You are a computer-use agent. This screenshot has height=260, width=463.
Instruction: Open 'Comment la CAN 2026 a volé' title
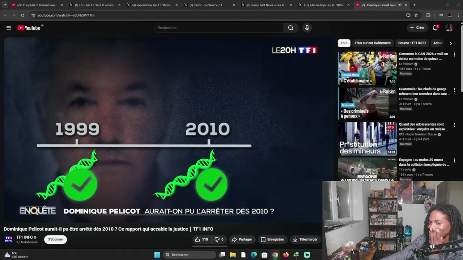point(424,56)
